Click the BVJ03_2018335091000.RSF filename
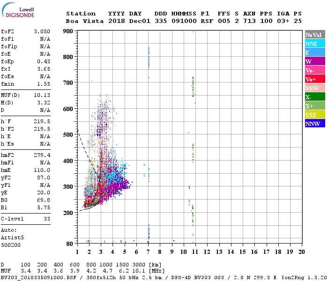This screenshot has width=328, height=281. pos(38,278)
